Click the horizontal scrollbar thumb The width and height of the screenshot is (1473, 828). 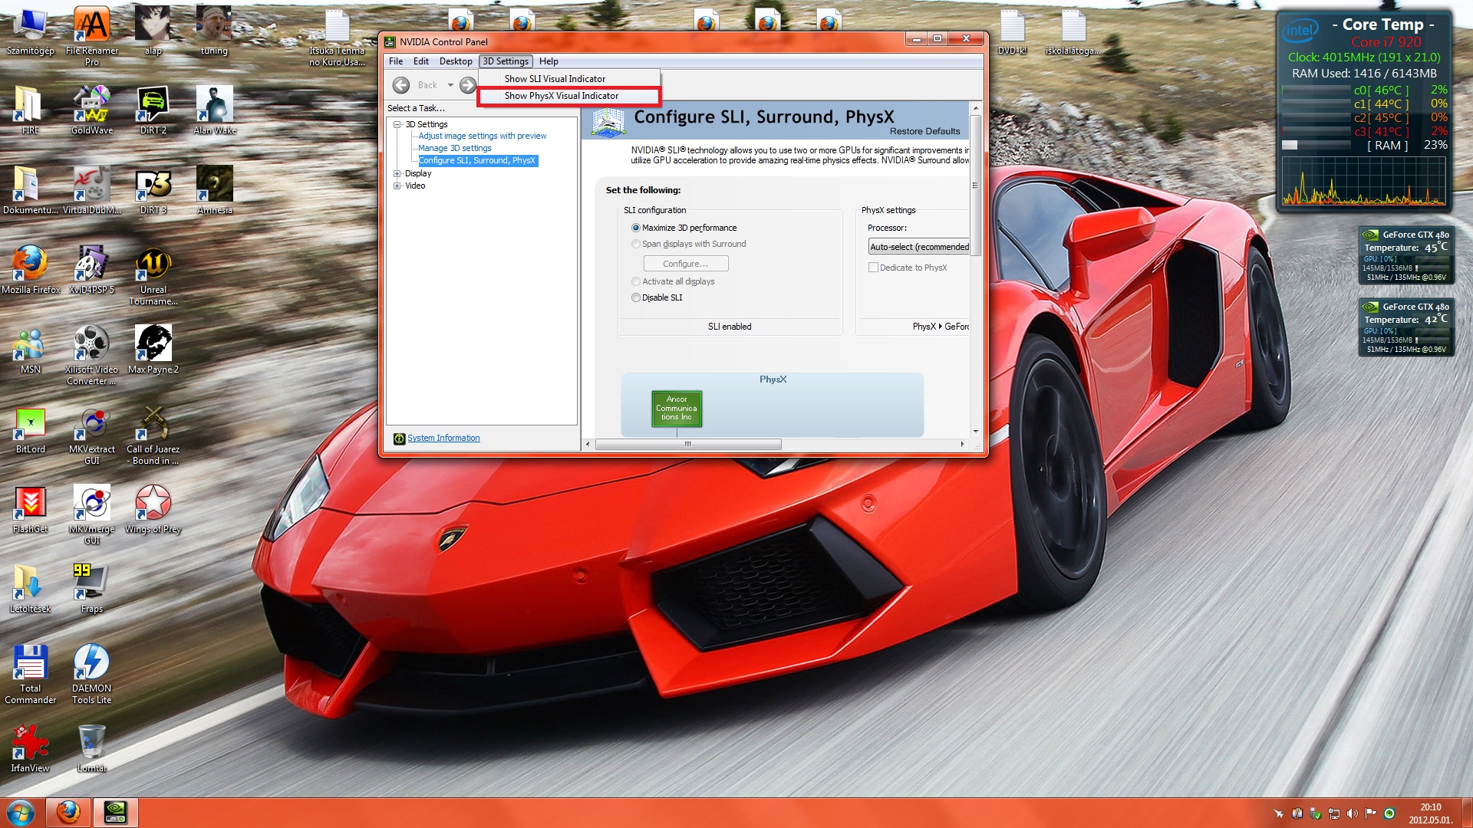688,444
